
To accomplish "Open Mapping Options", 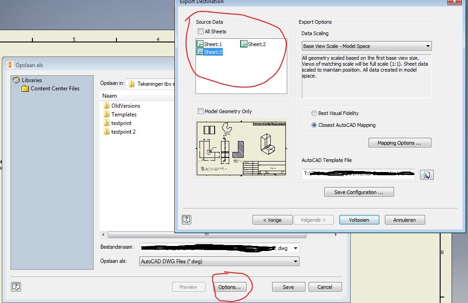I will 400,142.
